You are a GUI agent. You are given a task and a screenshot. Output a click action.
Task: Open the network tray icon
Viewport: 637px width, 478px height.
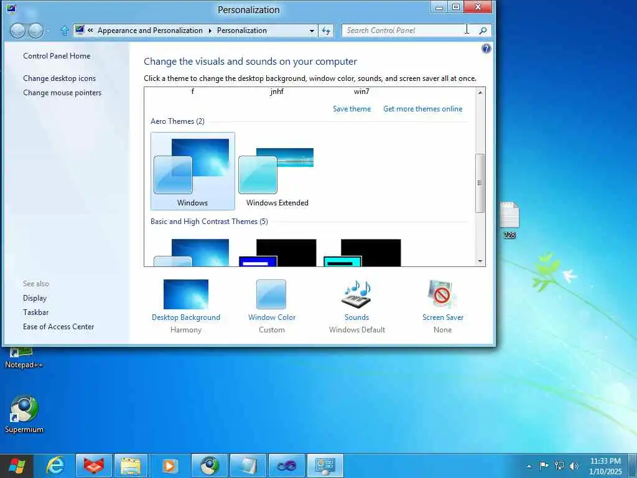tap(559, 466)
